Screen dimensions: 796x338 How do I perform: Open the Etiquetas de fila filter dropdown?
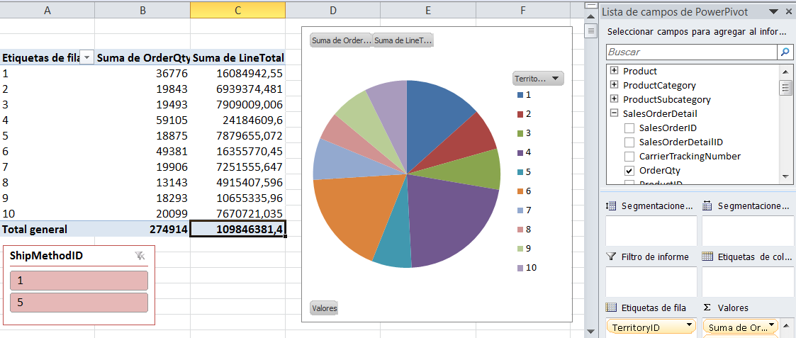click(x=86, y=58)
